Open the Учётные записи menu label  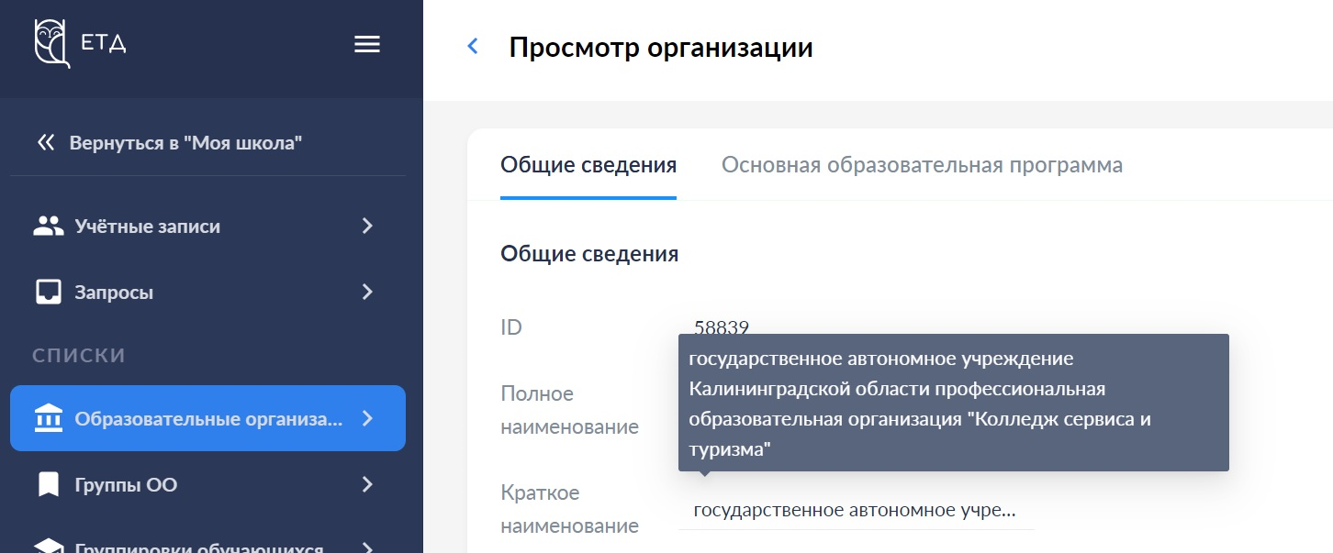(x=147, y=227)
